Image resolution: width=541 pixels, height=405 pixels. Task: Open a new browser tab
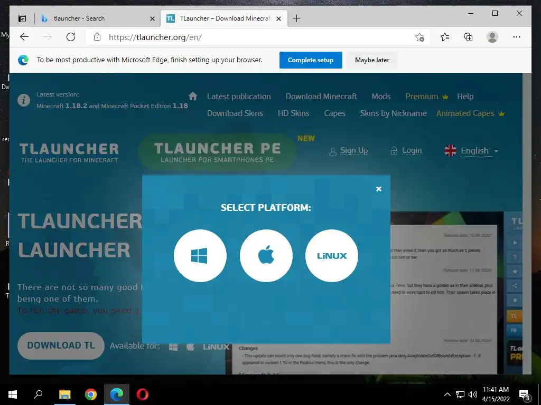pyautogui.click(x=296, y=18)
